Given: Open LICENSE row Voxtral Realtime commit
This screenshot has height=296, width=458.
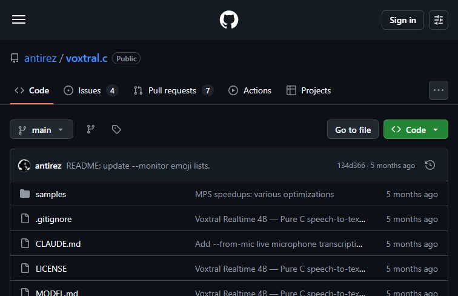Looking at the screenshot, I should (280, 269).
